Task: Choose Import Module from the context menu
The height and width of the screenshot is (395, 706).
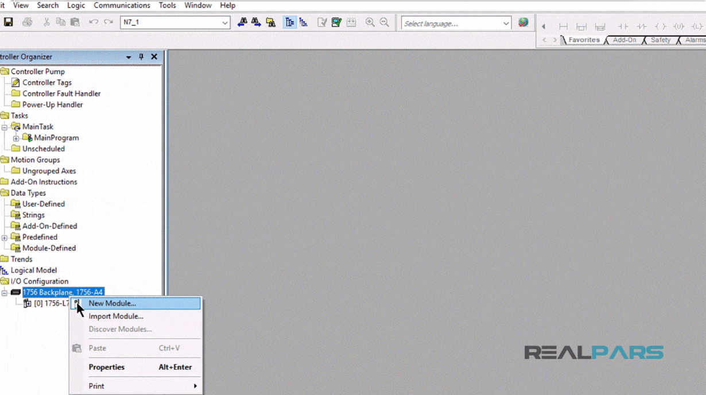Action: pyautogui.click(x=116, y=316)
